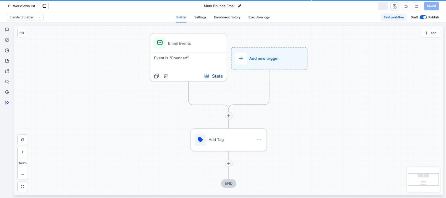
Task: Click the minimap thumbnail
Action: (423, 180)
